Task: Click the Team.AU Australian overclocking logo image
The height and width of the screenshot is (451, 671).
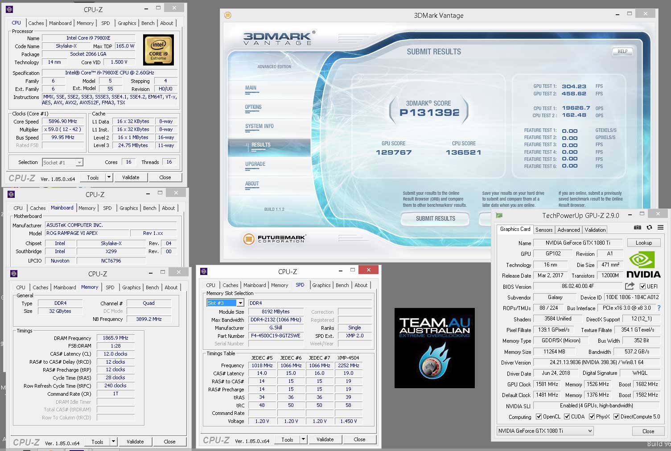Action: (x=435, y=348)
